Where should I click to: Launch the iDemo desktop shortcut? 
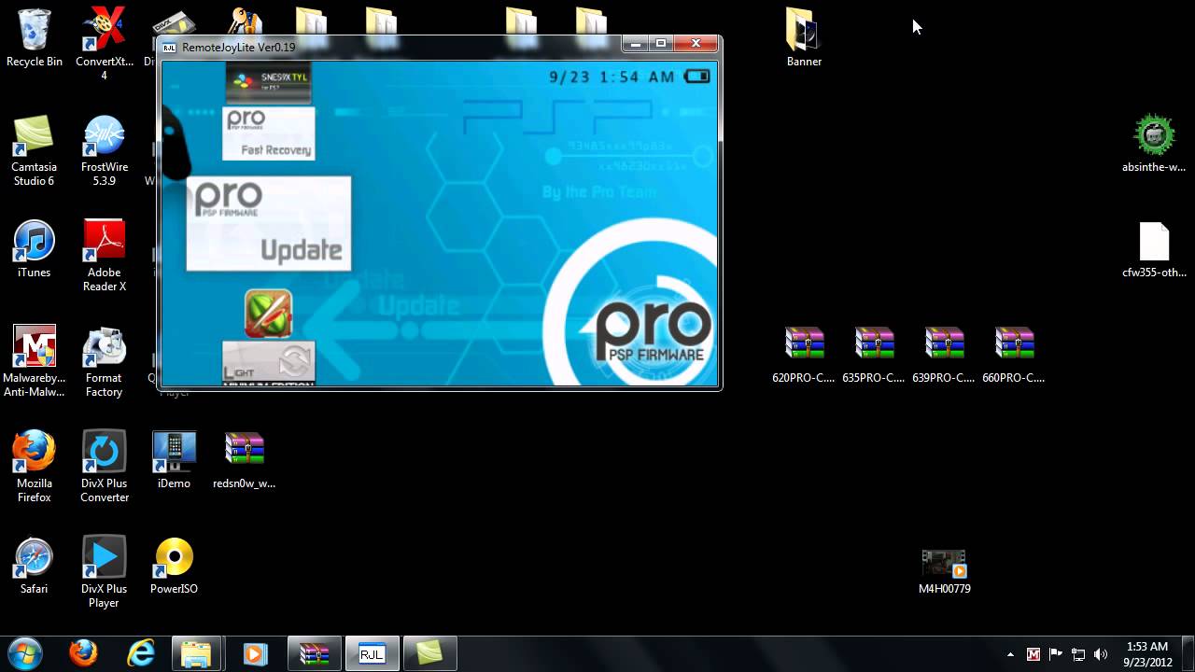click(174, 460)
